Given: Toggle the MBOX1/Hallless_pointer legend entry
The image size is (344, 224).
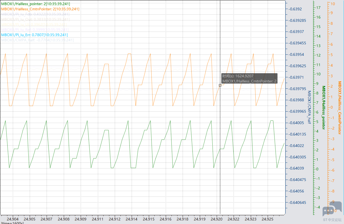Looking at the screenshot, I should (35, 4).
